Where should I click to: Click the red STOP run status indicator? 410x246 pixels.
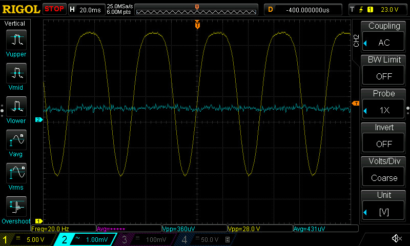pyautogui.click(x=54, y=9)
